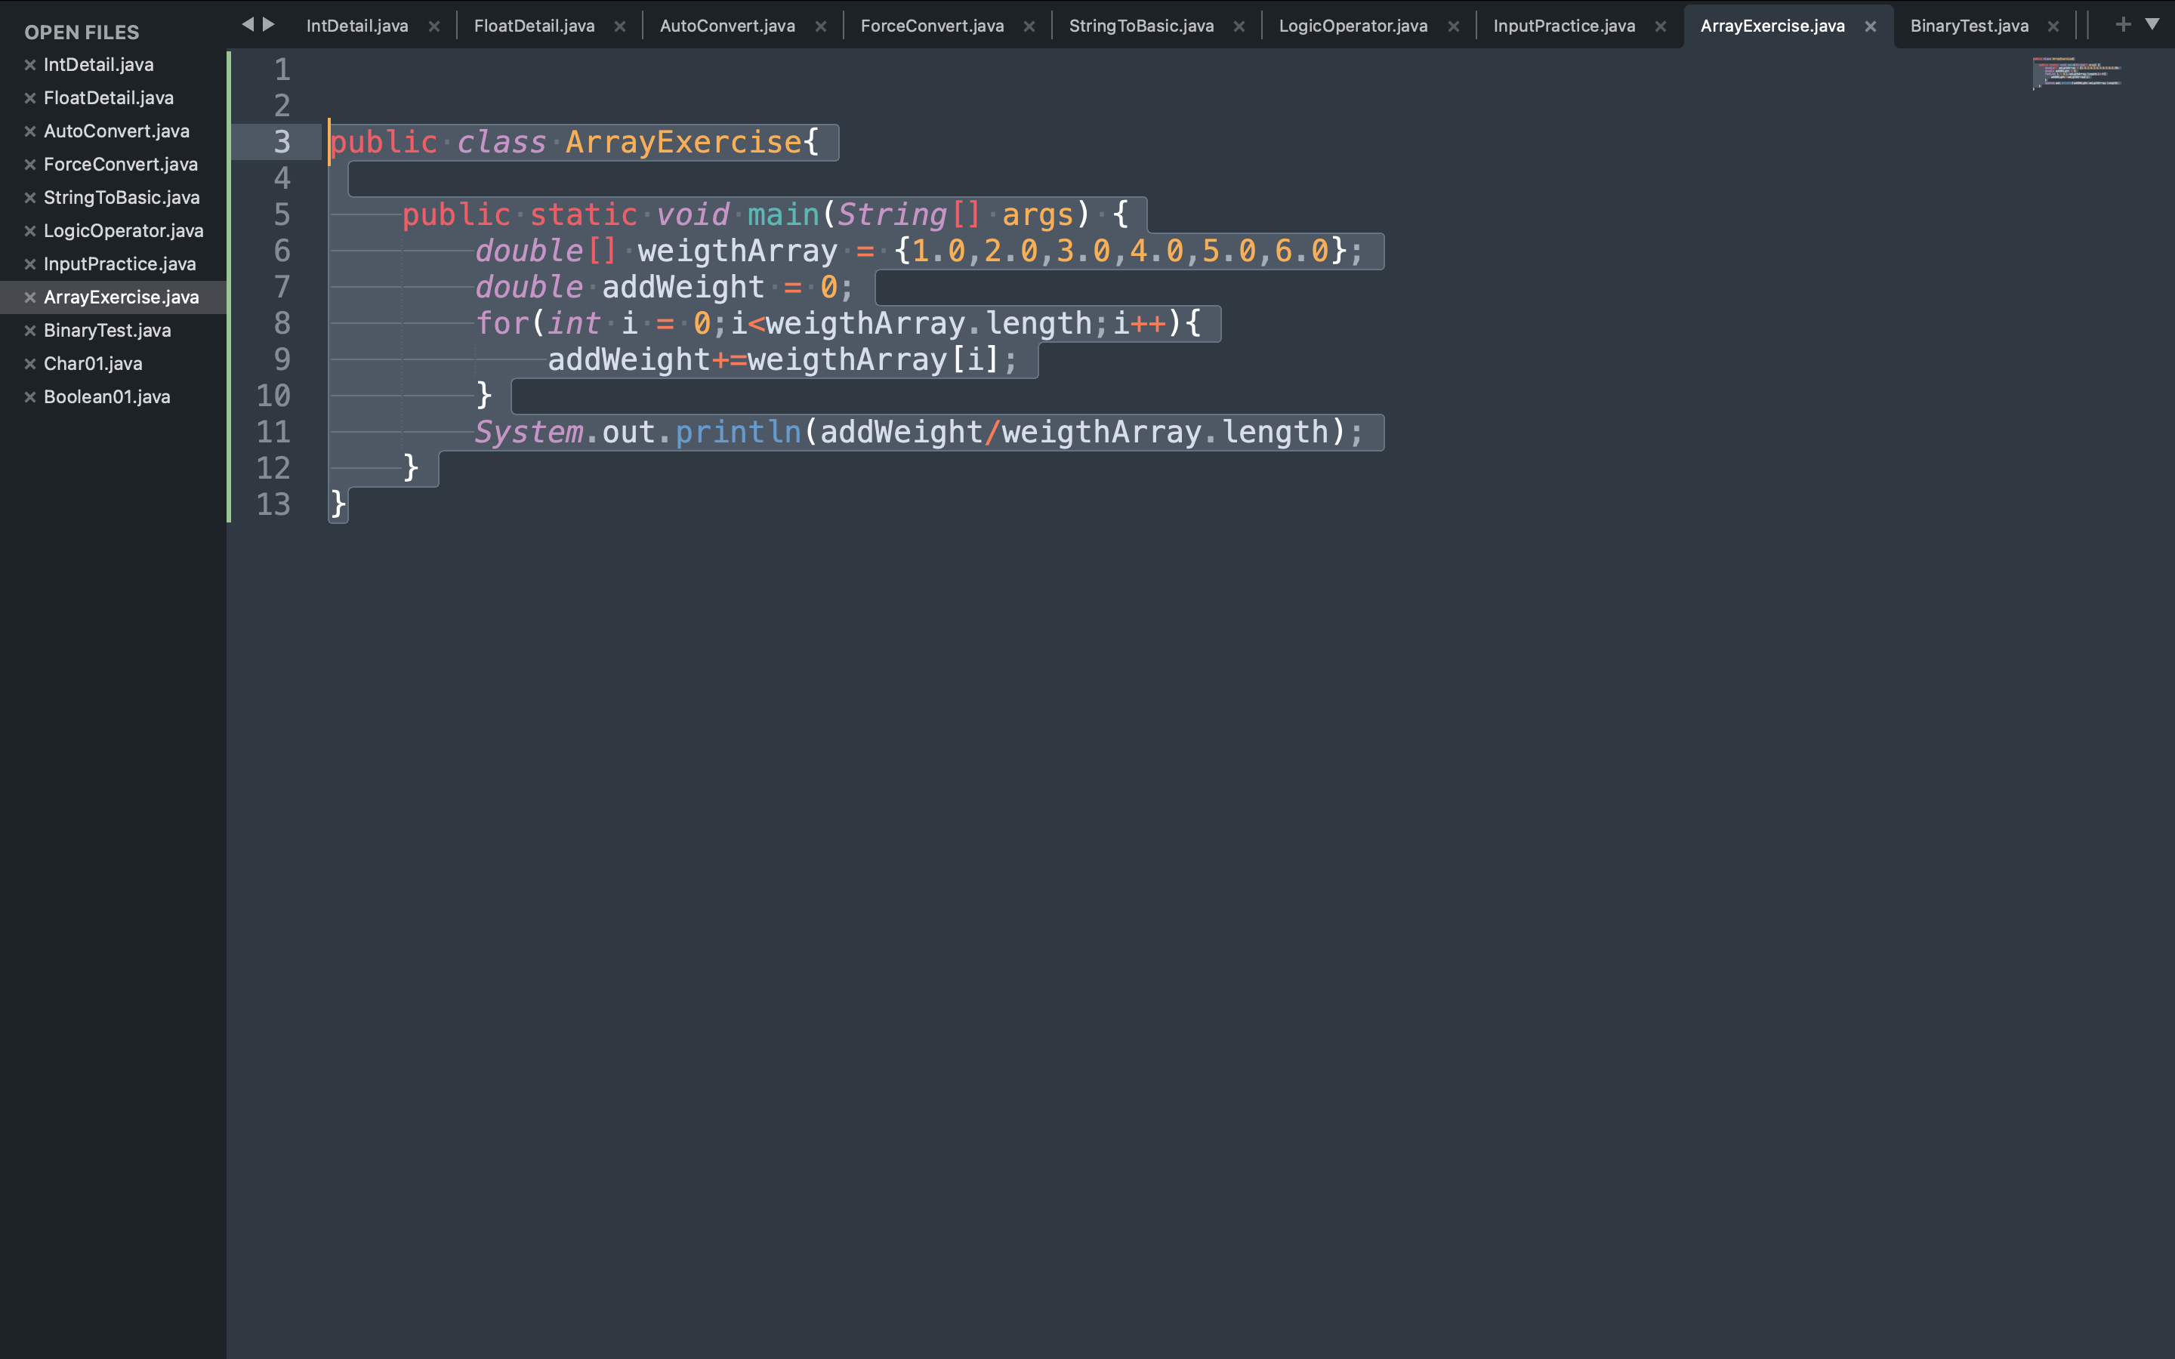
Task: Close the IntDetail.java tab
Action: click(x=434, y=26)
